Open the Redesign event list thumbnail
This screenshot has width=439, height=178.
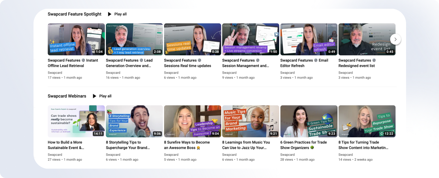pos(367,39)
